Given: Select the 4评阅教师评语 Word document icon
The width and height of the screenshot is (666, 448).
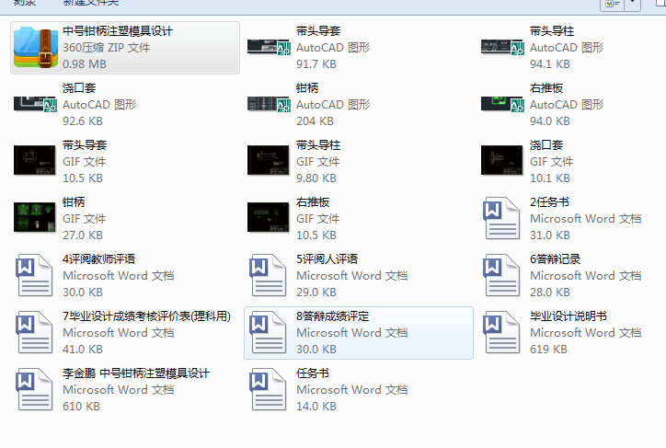Looking at the screenshot, I should point(34,275).
